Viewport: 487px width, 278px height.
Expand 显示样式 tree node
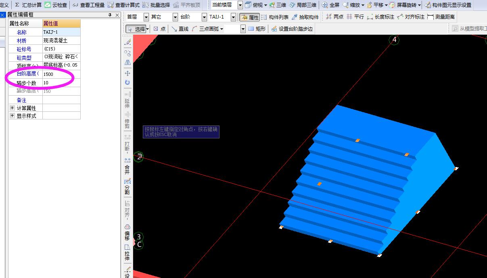pyautogui.click(x=12, y=115)
